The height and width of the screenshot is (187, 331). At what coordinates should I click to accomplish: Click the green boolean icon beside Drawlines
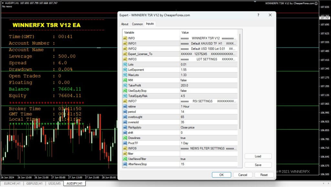pos(125,138)
